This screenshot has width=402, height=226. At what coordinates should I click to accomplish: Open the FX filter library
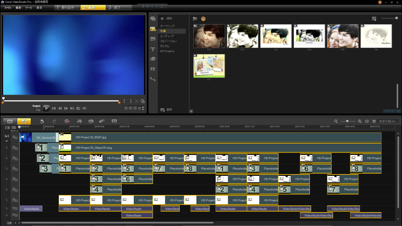click(x=153, y=69)
